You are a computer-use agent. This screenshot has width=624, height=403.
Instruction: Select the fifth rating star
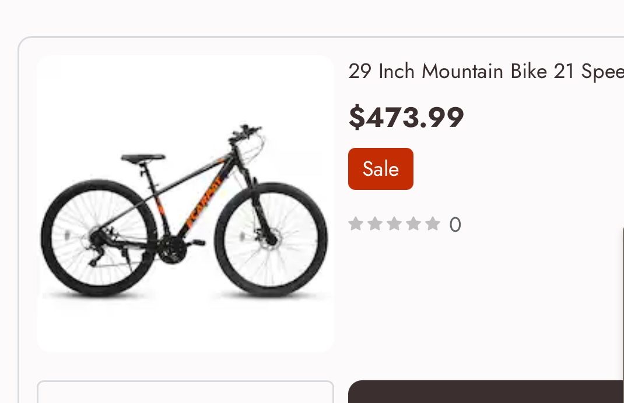(432, 224)
